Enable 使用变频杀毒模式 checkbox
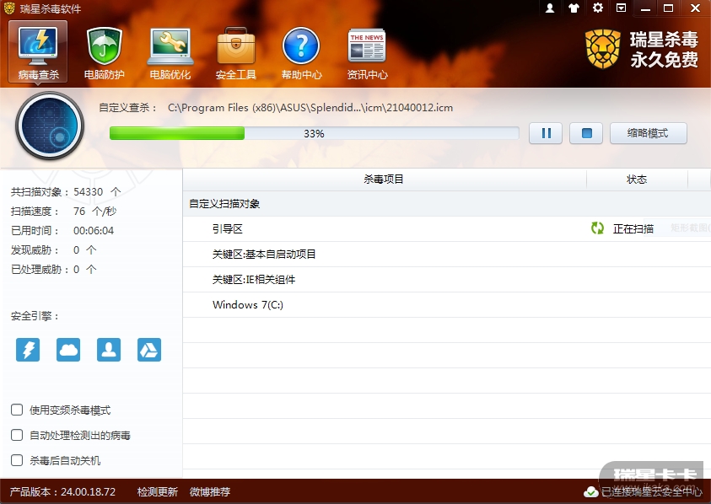This screenshot has width=711, height=504. pyautogui.click(x=17, y=410)
